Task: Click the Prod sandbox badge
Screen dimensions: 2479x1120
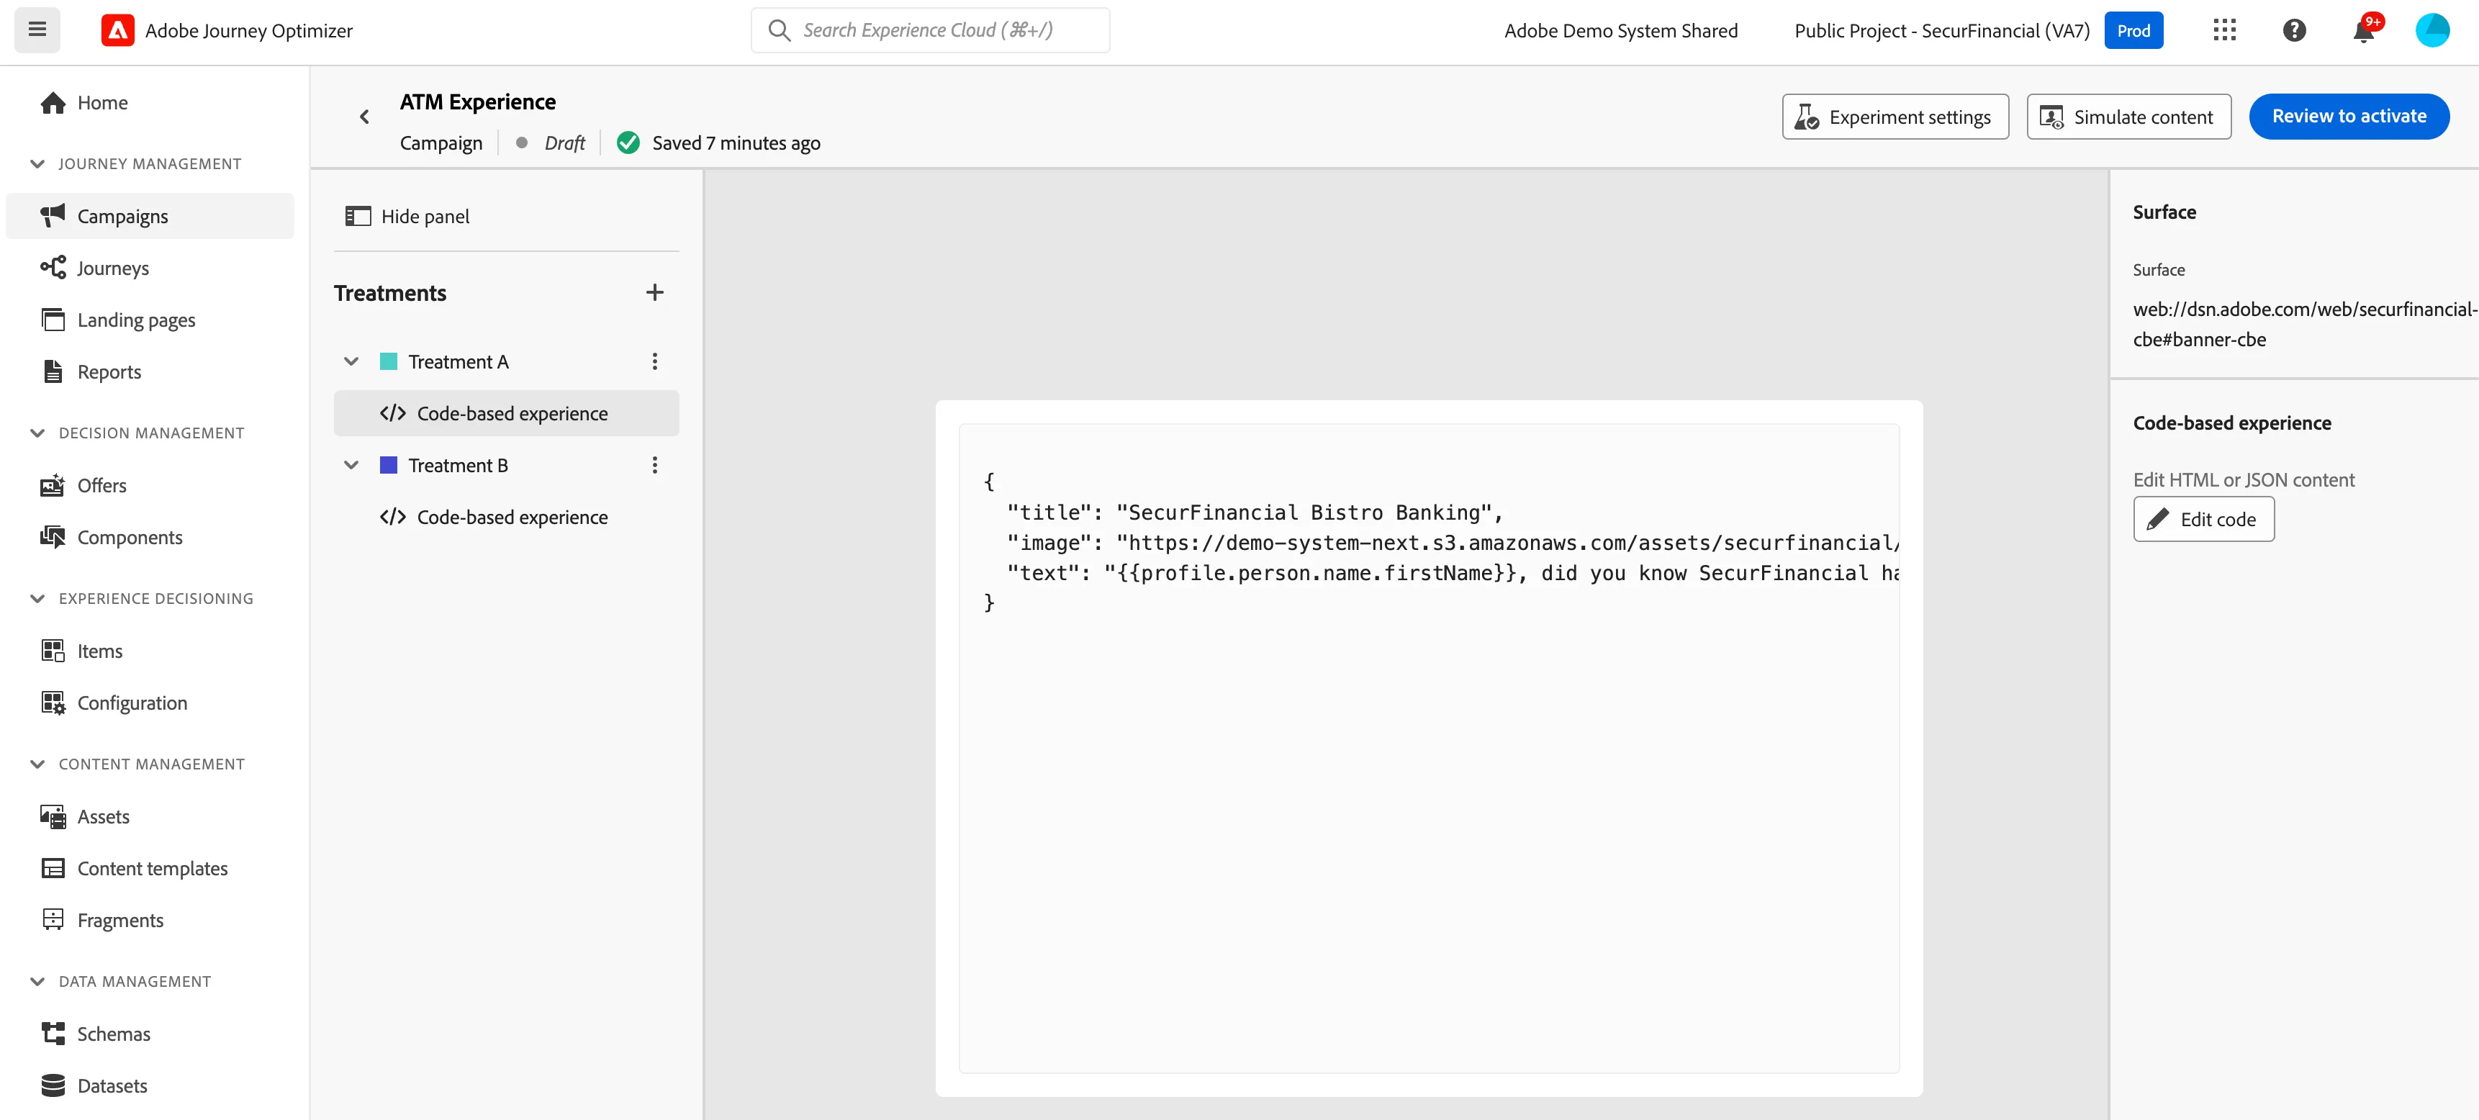Action: tap(2133, 31)
